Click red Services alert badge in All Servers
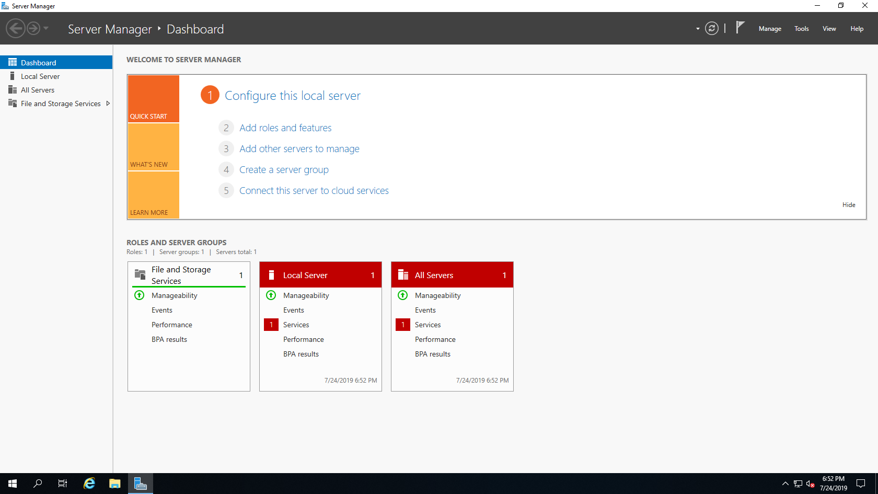The width and height of the screenshot is (878, 494). [x=403, y=325]
